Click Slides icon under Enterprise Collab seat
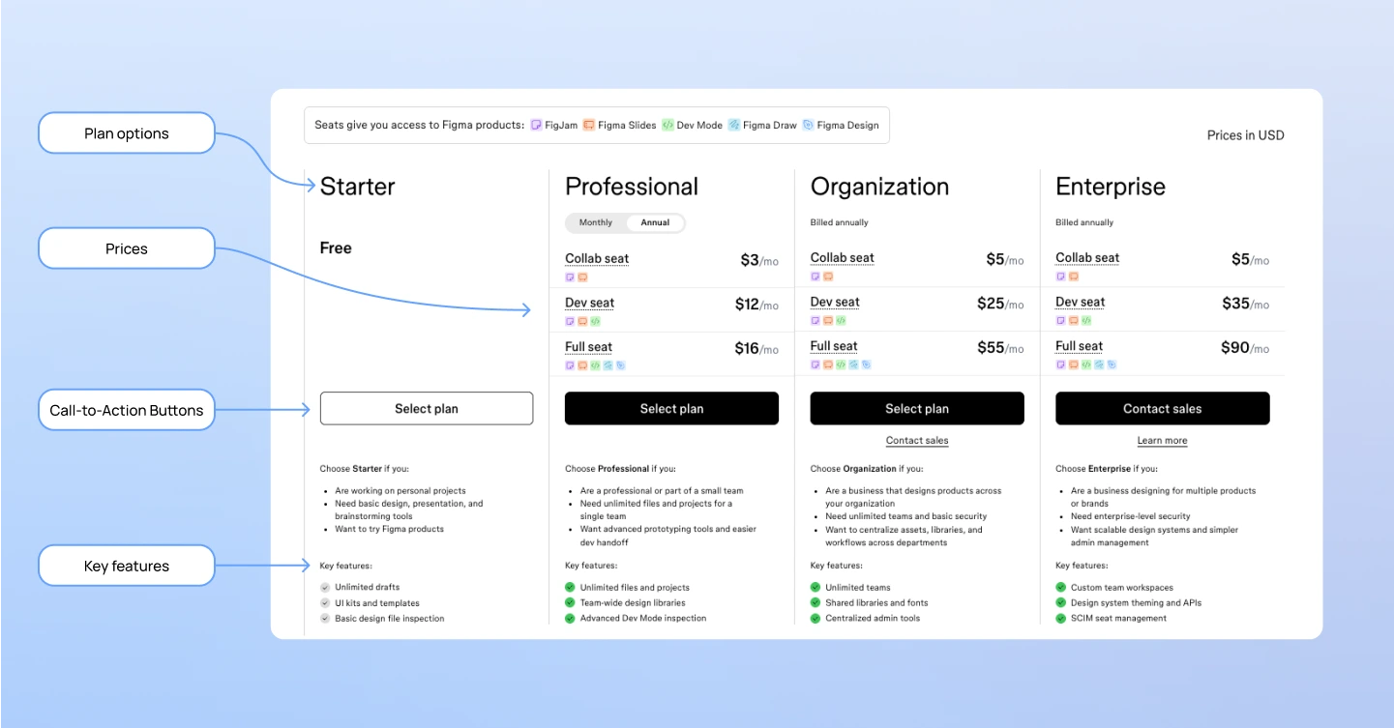 (1073, 277)
